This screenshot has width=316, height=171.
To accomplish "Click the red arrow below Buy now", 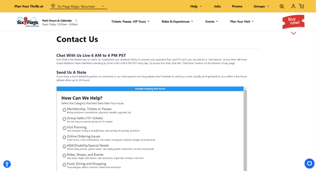I will pyautogui.click(x=293, y=33).
